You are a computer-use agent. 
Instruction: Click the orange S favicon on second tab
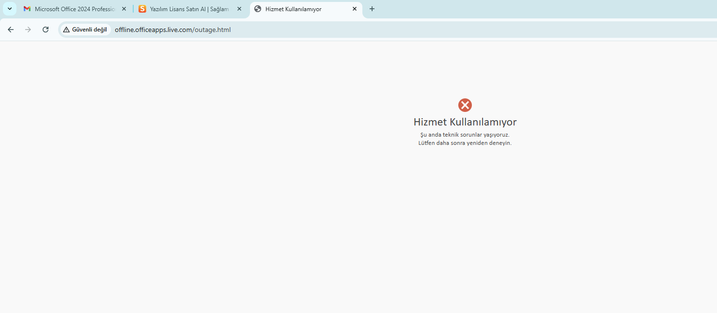click(142, 9)
